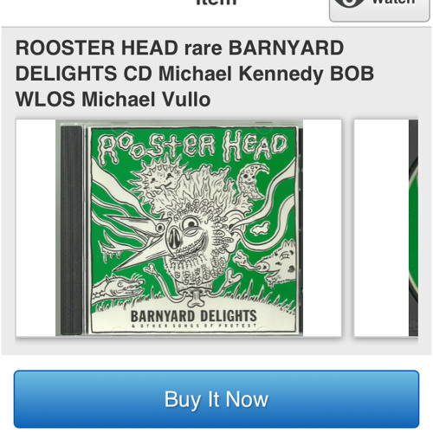Click the listing title ROOSTER HEAD rare BARNYARD
Screen dimensions: 433x433
click(x=179, y=48)
